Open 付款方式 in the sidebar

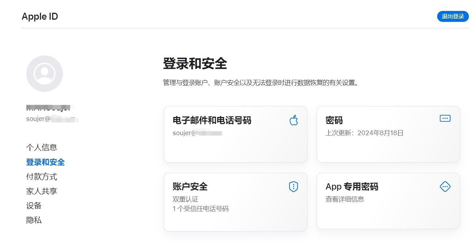tap(42, 176)
